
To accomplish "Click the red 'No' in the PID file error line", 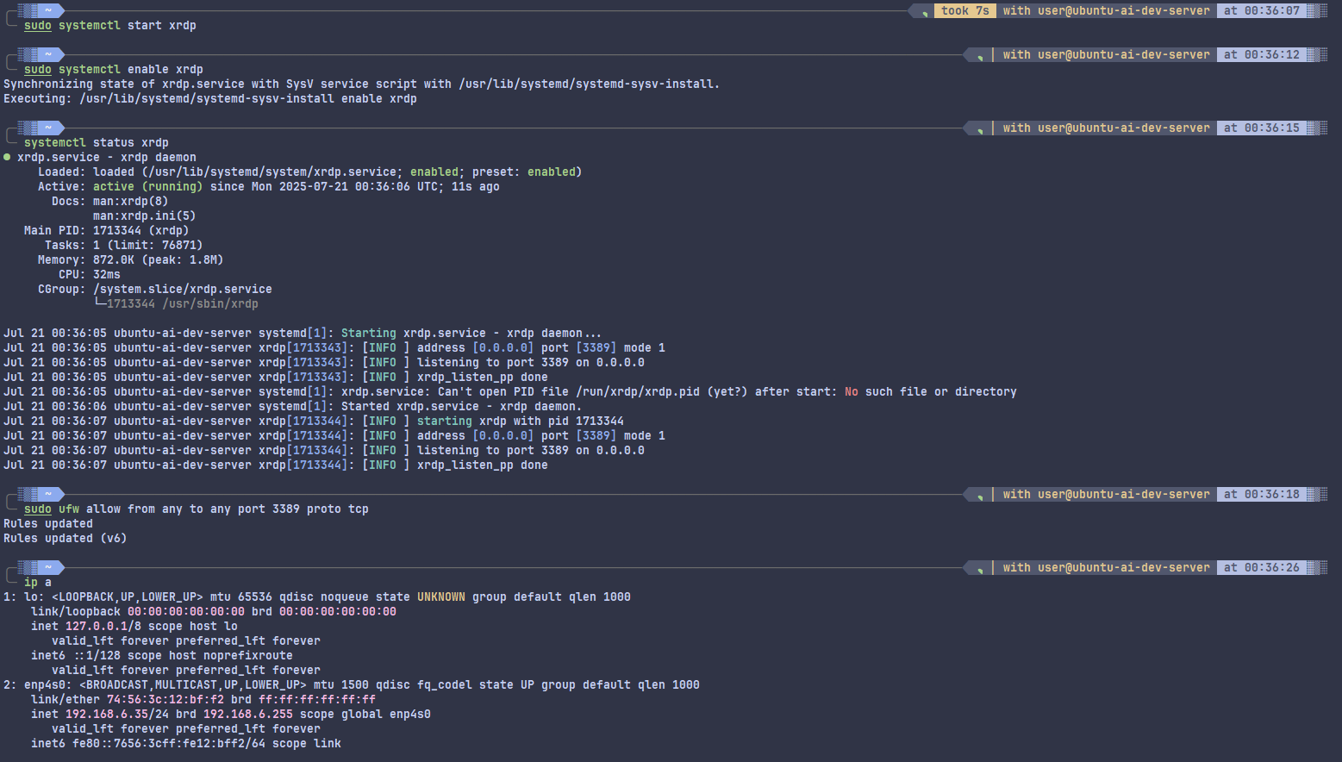I will (x=852, y=391).
